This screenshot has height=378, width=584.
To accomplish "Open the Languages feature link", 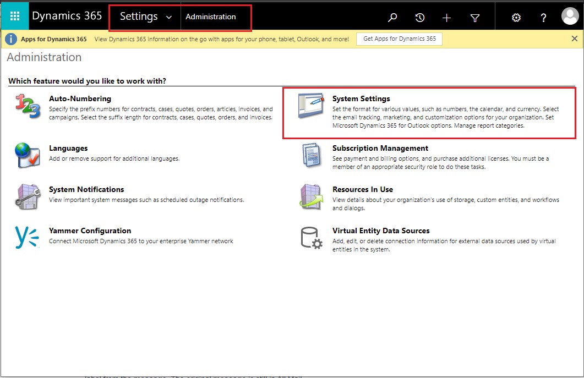I will [x=69, y=148].
